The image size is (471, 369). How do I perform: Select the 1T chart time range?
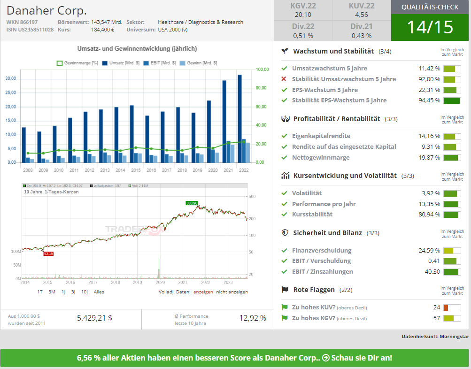coord(40,292)
